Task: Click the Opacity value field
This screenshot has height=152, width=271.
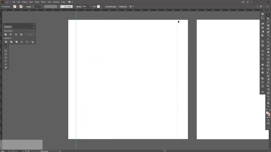Action: [86, 7]
